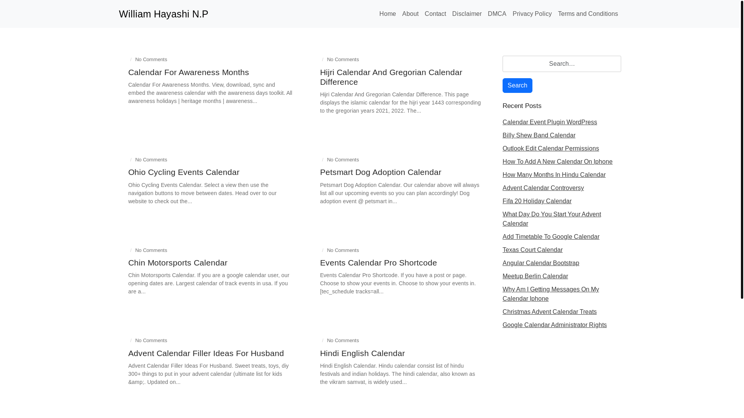
Task: Click No Comments above Advent Calendar Filler Ideas
Action: pos(151,341)
